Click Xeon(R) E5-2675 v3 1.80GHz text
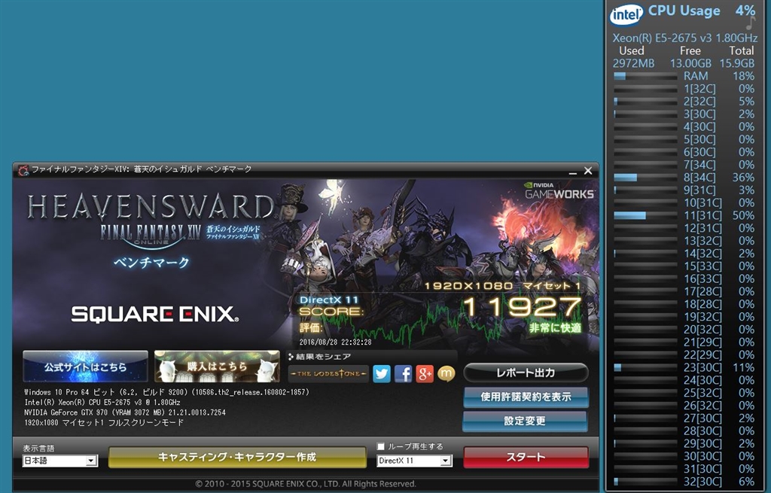The width and height of the screenshot is (771, 493). click(685, 38)
